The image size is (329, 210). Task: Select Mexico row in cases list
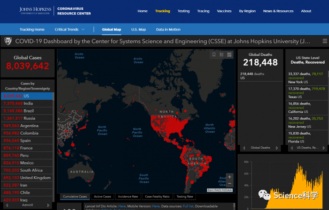pyautogui.click(x=27, y=163)
